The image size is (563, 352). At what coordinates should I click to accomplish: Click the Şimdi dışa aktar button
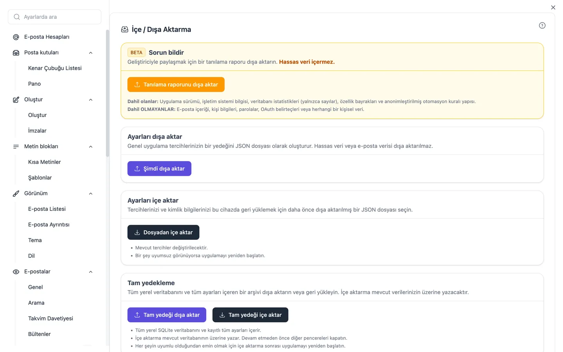(x=159, y=169)
